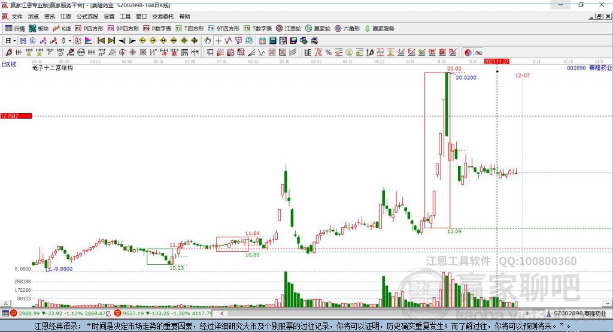Screen dimensions: 613x332
Task: Open the 交易委托 menu
Action: (163, 16)
